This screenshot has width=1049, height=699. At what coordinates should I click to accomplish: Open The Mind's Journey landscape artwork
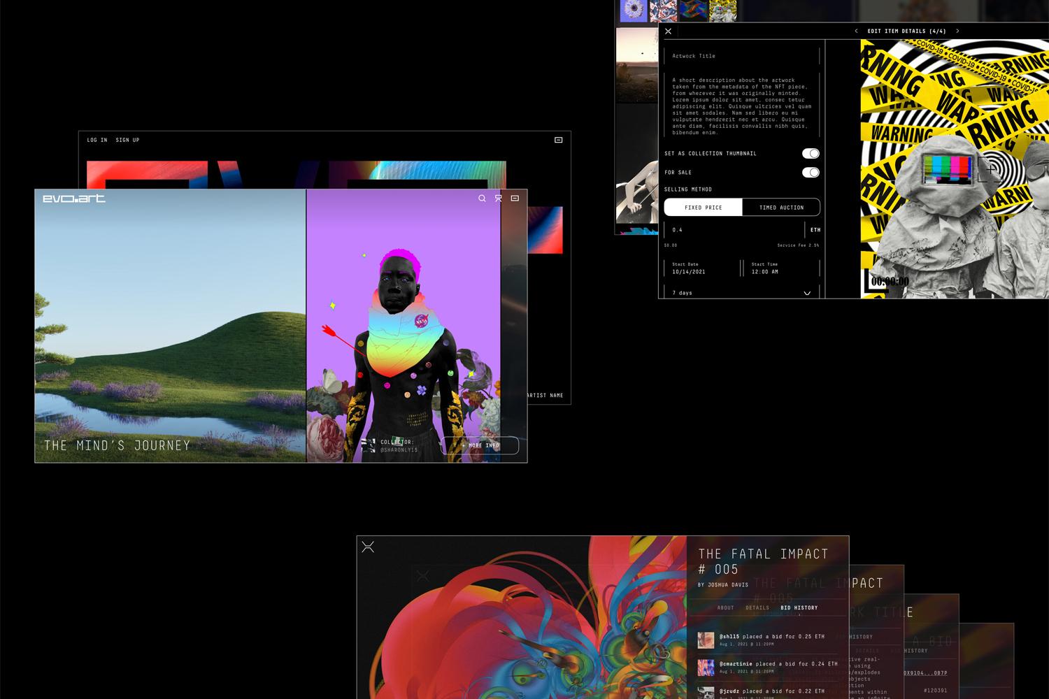[x=171, y=326]
